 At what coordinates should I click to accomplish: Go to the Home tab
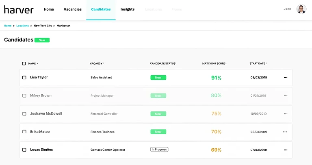[49, 9]
